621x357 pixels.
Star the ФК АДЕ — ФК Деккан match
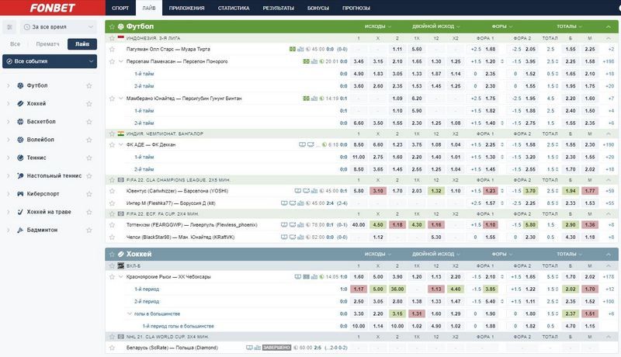coord(112,145)
